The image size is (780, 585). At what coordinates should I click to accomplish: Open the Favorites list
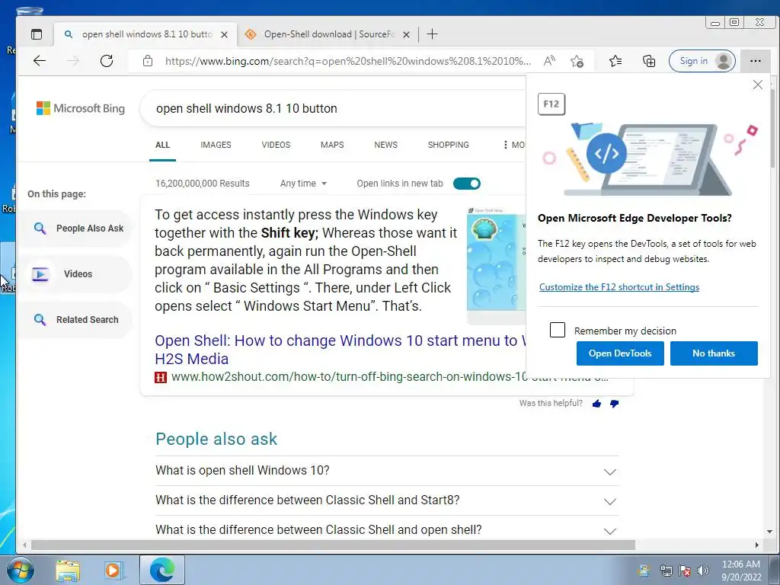click(x=615, y=61)
